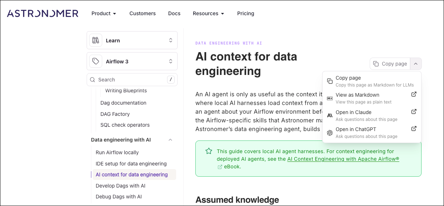The height and width of the screenshot is (206, 444).
Task: Focus the sidebar Search field
Action: tap(132, 80)
